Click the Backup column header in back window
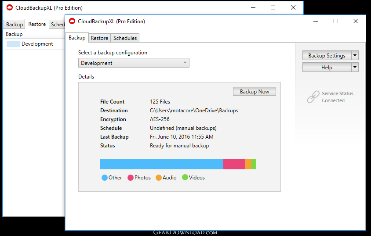371x236 pixels. pyautogui.click(x=34, y=34)
